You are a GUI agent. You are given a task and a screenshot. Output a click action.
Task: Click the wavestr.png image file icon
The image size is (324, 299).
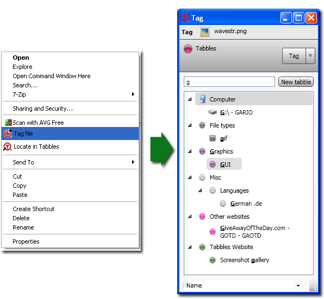[205, 32]
